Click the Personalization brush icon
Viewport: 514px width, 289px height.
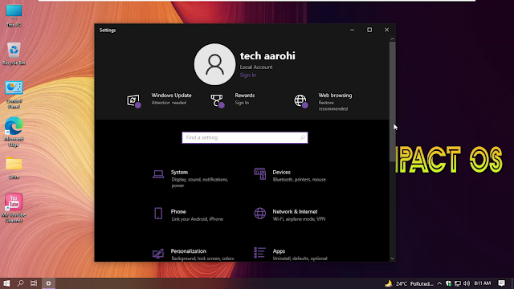point(158,253)
